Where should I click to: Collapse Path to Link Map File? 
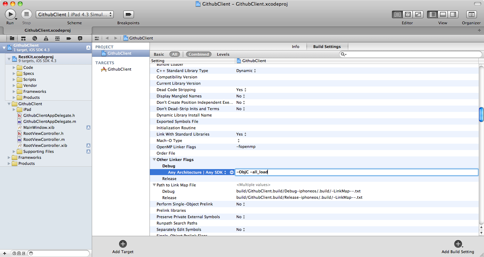coord(154,185)
